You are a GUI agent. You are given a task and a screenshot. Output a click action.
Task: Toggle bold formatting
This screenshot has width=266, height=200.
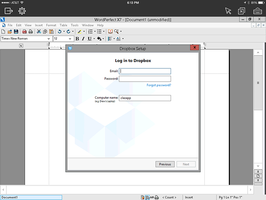[77, 39]
